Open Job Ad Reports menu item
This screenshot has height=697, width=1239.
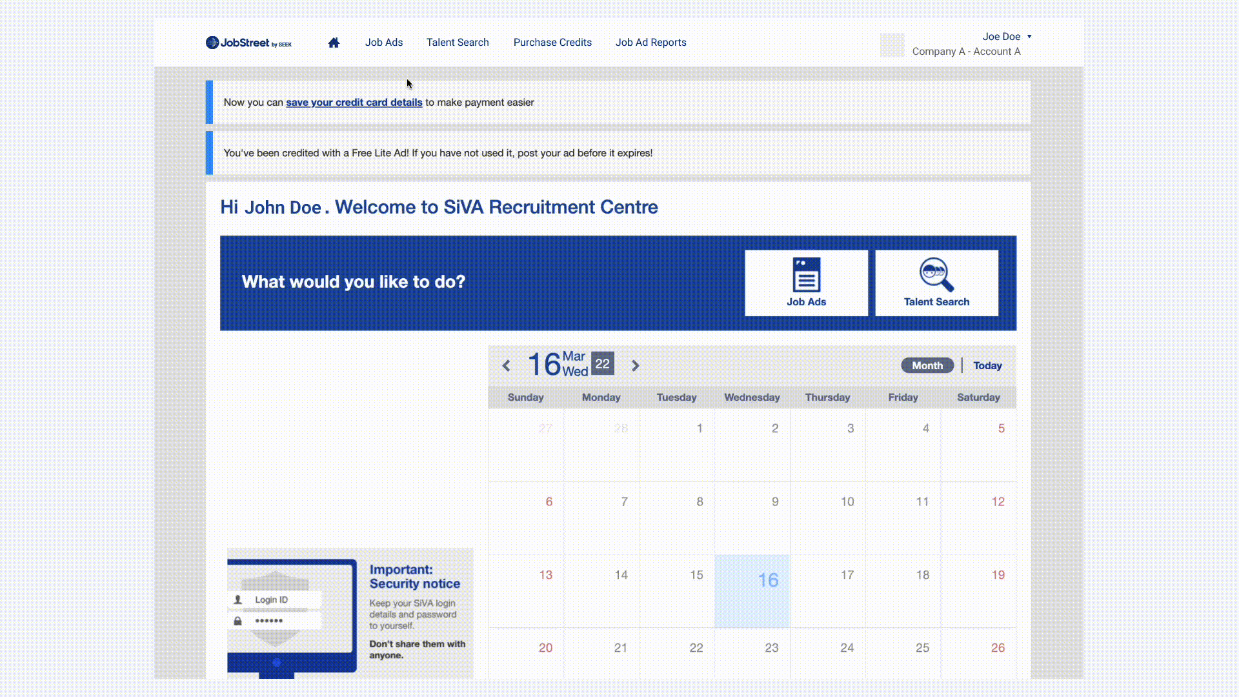[650, 43]
